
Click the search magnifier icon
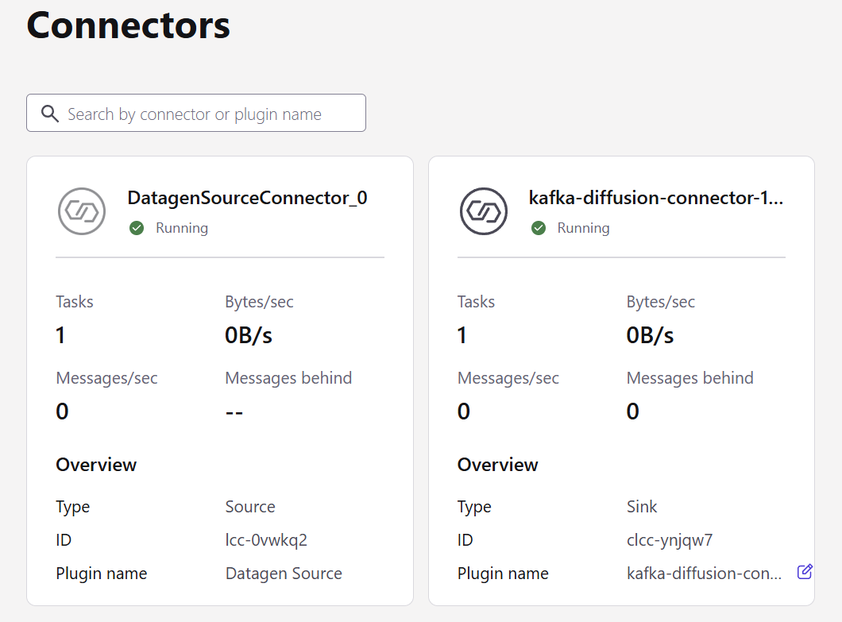50,114
